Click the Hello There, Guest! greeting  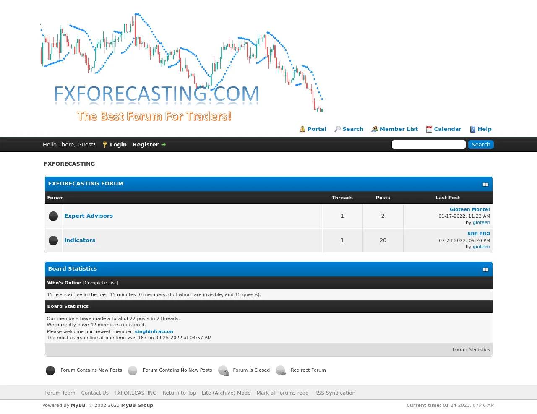pos(69,145)
